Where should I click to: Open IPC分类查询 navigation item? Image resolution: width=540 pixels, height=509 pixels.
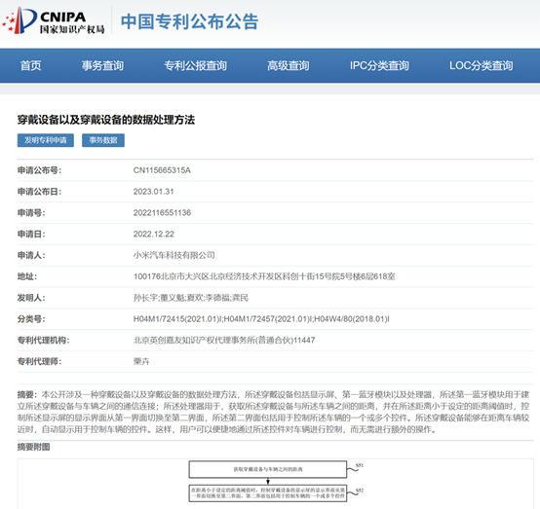[x=379, y=65]
